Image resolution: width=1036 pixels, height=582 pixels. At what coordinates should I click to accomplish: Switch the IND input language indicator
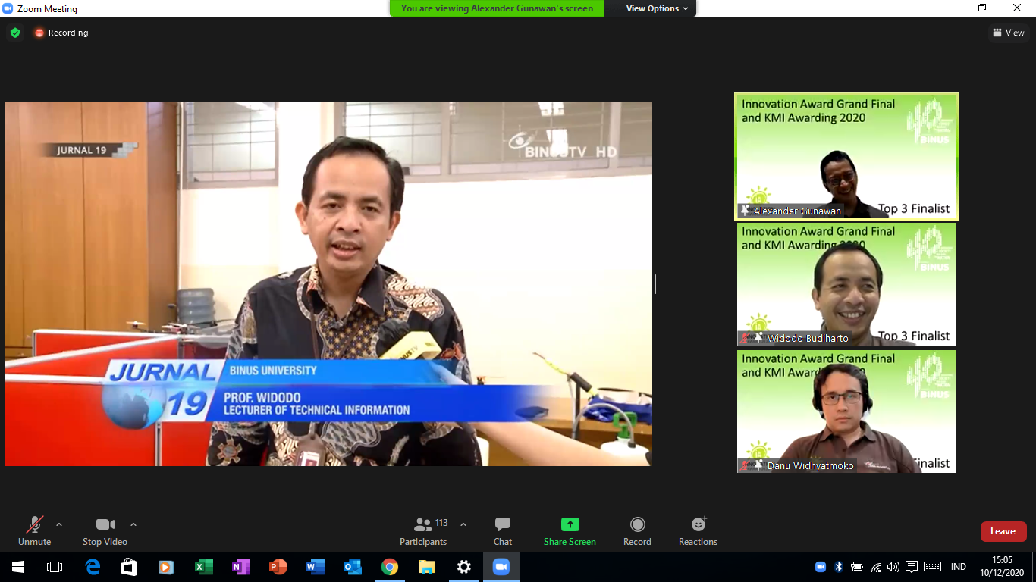click(x=959, y=567)
